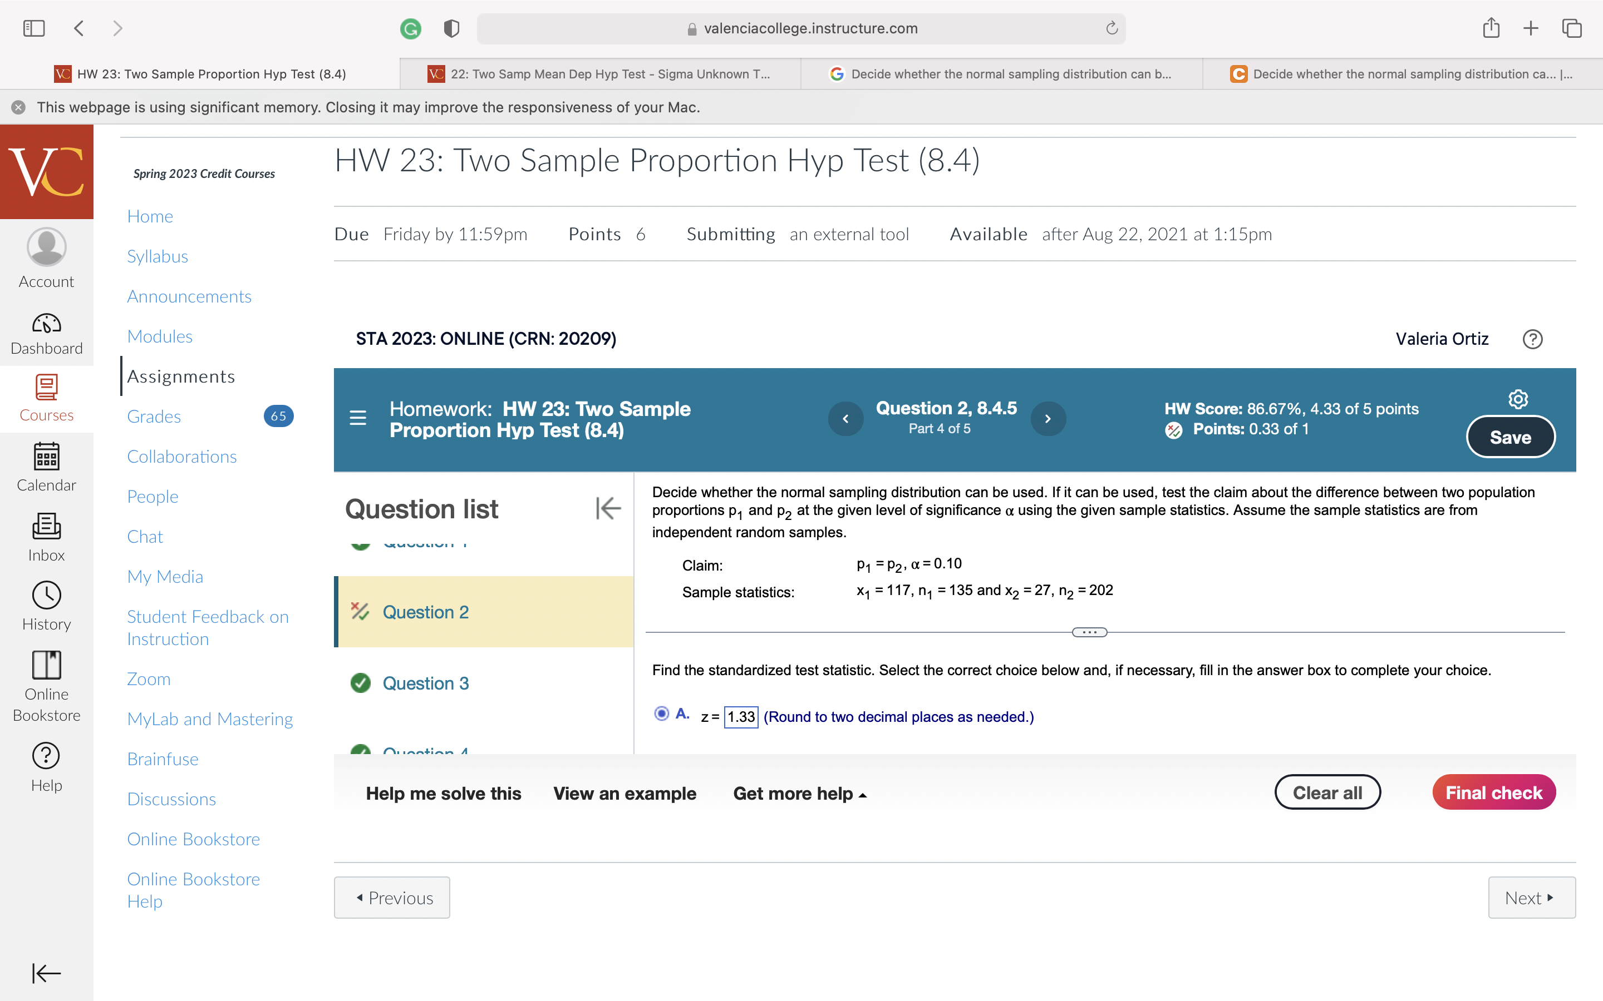This screenshot has width=1603, height=1001.
Task: Open Assignments in course navigation
Action: point(181,376)
